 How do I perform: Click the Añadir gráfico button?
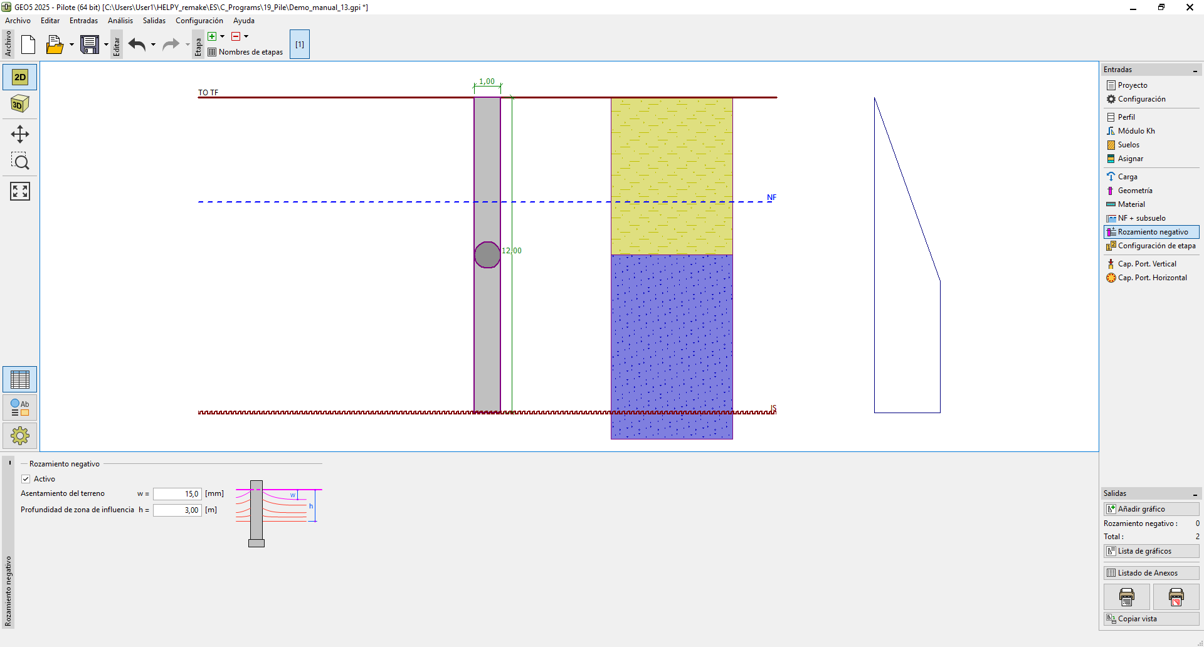click(x=1151, y=509)
